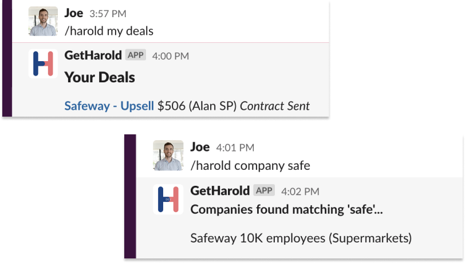Open the GetHarold app icon beside Companies found
This screenshot has width=465, height=263.
coord(168,199)
